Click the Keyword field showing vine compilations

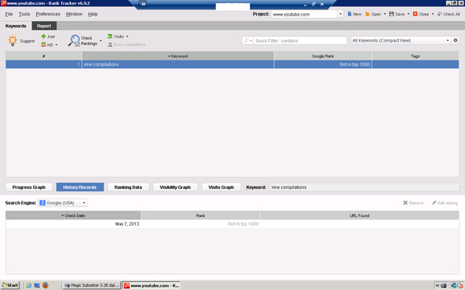(364, 187)
